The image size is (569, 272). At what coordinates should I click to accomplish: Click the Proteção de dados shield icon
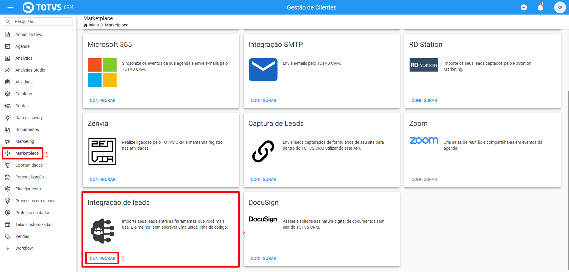click(8, 213)
